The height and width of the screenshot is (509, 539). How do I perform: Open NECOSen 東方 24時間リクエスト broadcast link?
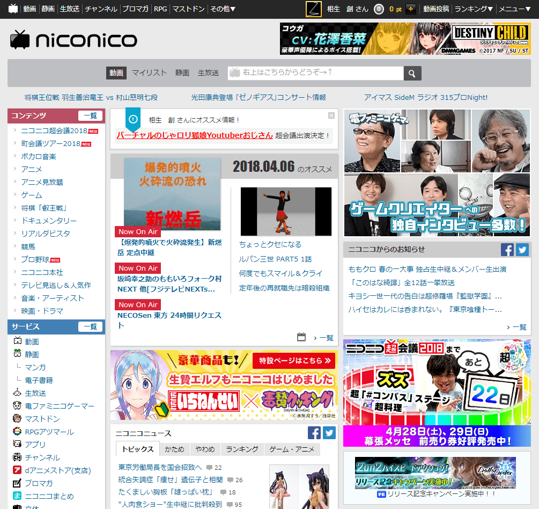[169, 320]
